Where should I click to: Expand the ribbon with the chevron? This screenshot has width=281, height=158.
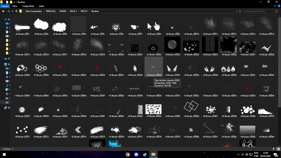point(274,6)
